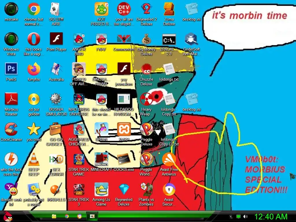
Task: Select the 'INKBALLS' icon
Action: pyautogui.click(x=56, y=189)
